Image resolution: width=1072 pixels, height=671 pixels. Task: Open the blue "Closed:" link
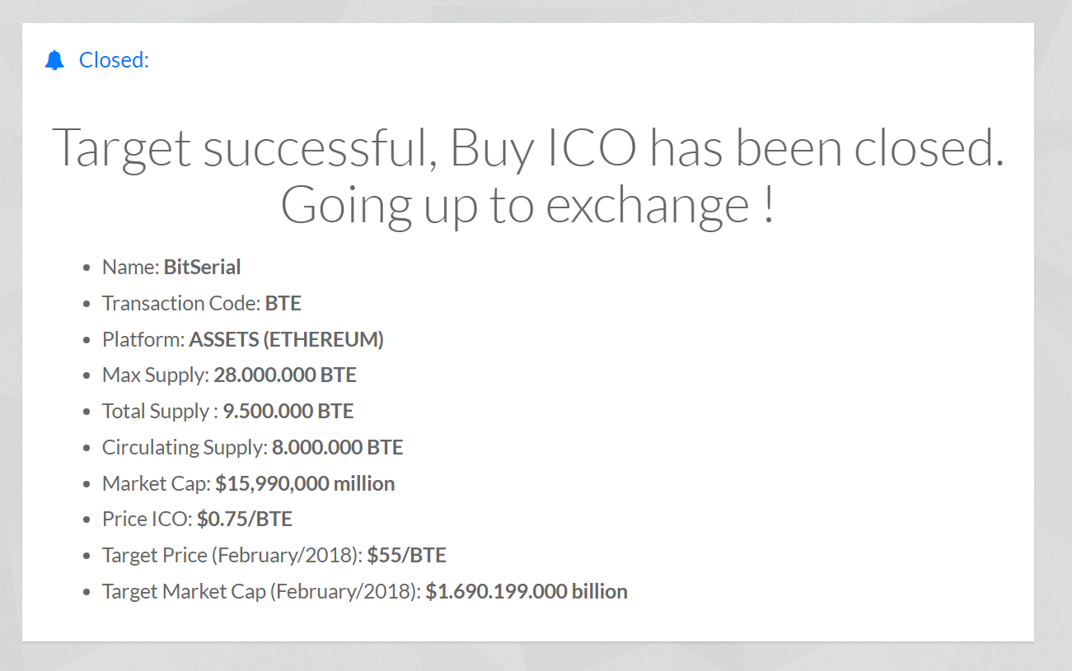114,60
